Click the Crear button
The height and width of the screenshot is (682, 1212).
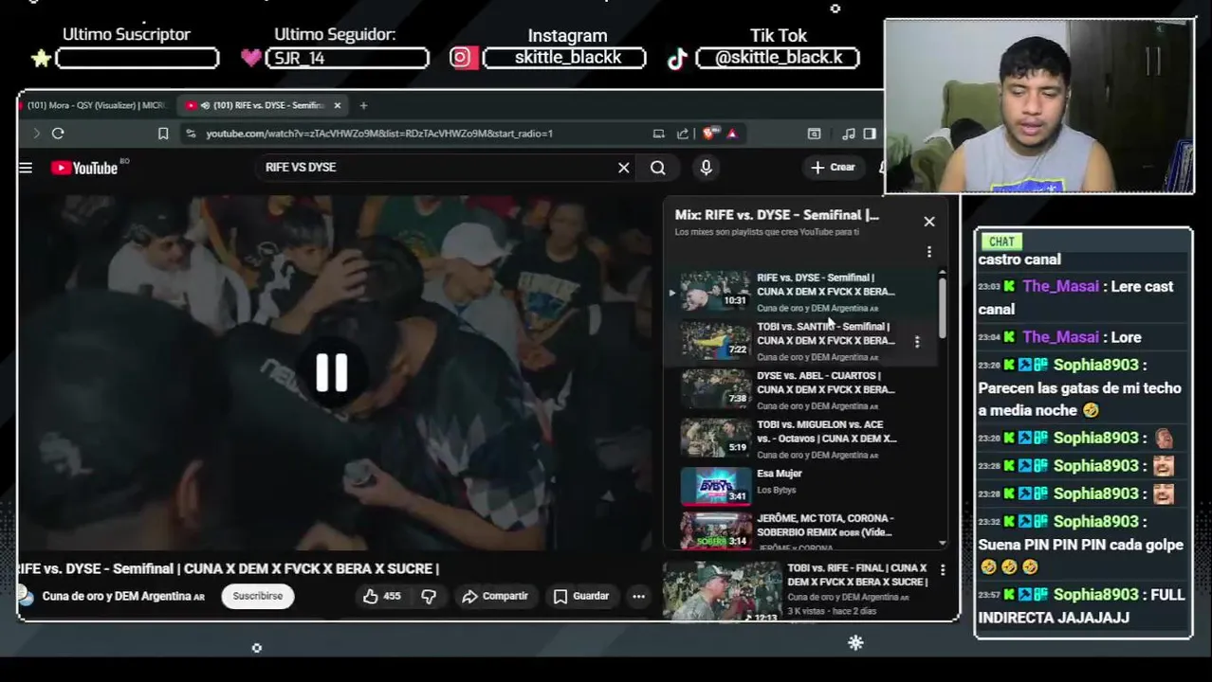(834, 168)
